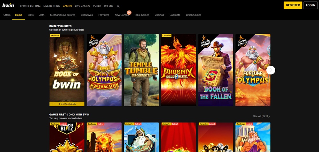Viewport: 319px width, 152px height.
Task: Click Drops & Wins badge on Book of the Fallen
Action: click(205, 41)
